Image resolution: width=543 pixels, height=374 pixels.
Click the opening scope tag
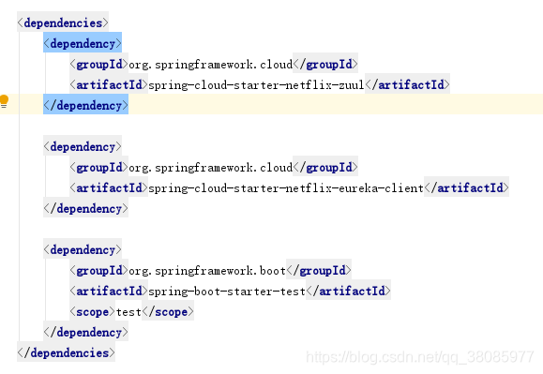click(93, 312)
